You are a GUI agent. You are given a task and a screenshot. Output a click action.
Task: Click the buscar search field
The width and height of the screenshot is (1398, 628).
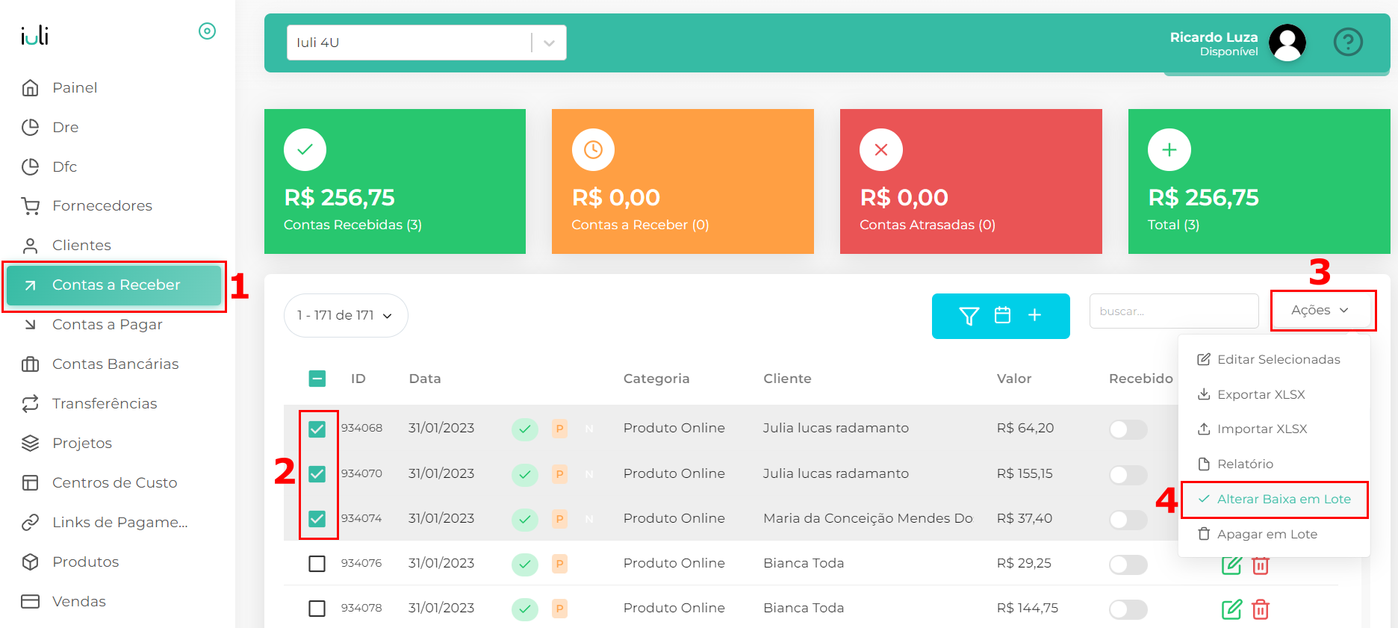(1172, 311)
